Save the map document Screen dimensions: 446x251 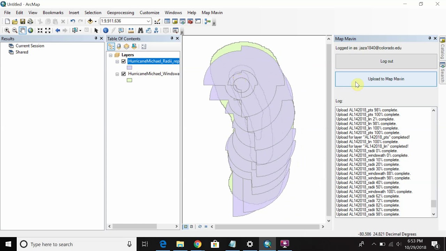tap(23, 21)
